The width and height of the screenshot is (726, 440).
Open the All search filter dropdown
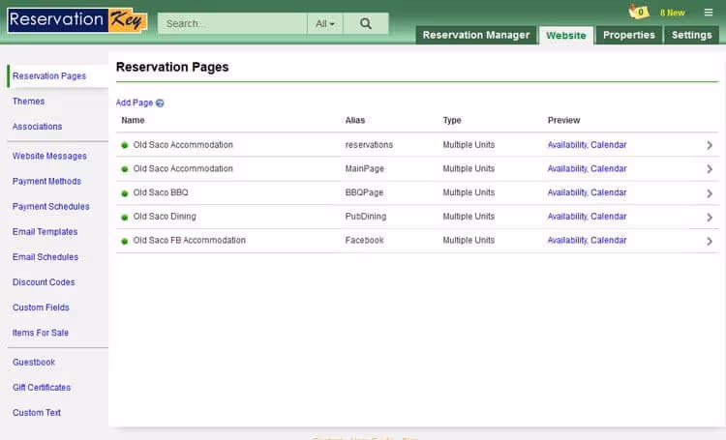point(325,24)
